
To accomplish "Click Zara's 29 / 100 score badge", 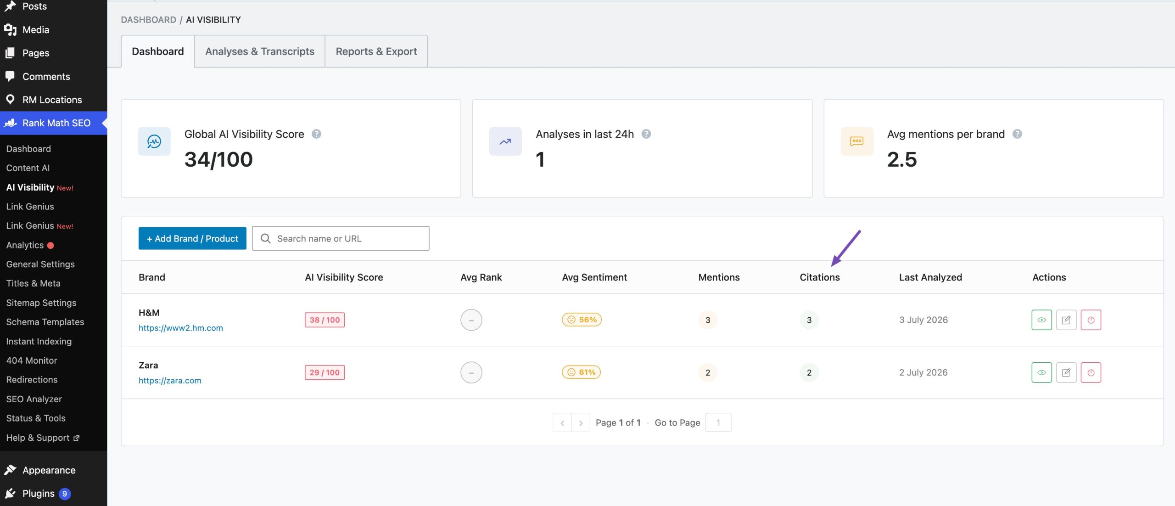I will pyautogui.click(x=325, y=372).
